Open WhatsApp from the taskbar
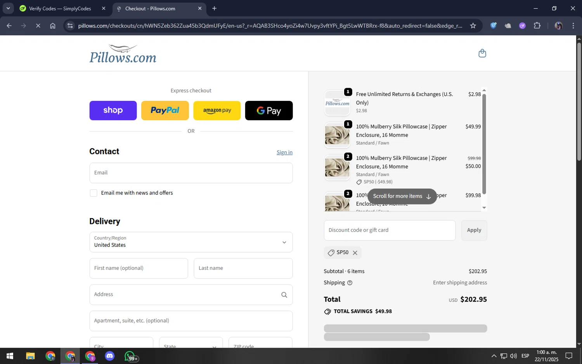Screen dimensions: 582x364 (130, 356)
